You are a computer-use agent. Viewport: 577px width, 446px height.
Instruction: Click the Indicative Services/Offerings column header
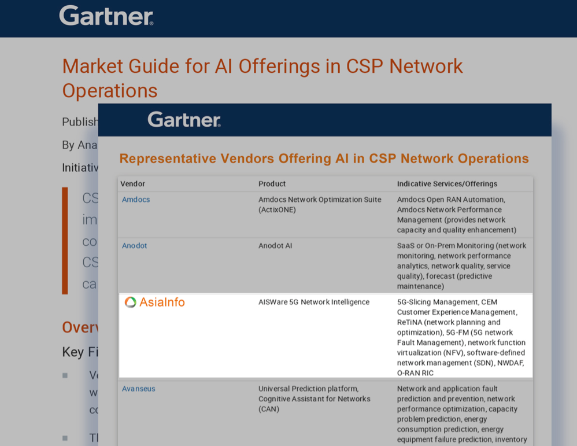pyautogui.click(x=447, y=184)
